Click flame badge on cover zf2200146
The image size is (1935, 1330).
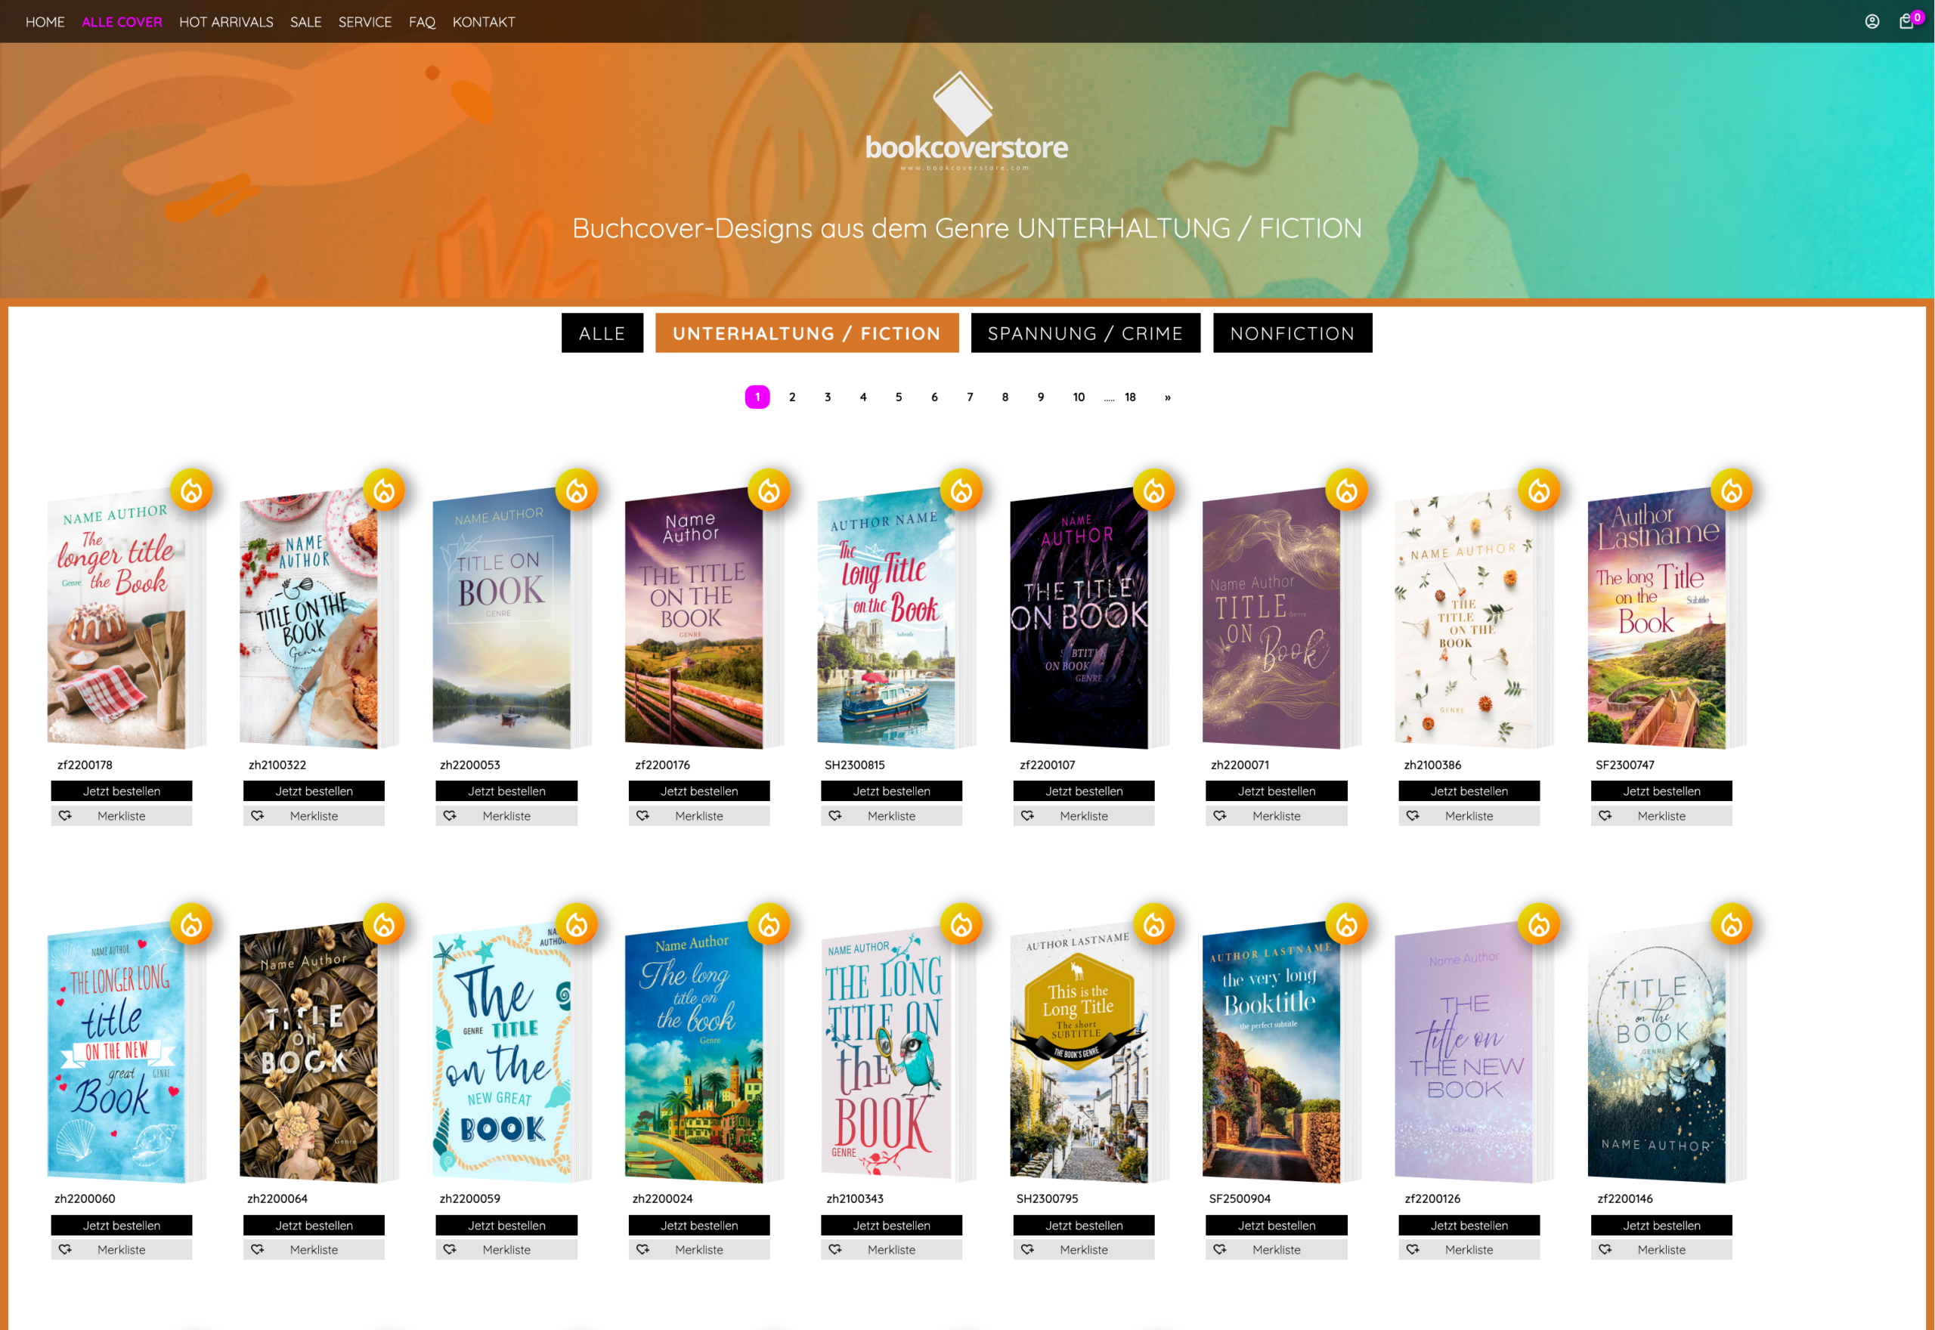click(x=1731, y=924)
